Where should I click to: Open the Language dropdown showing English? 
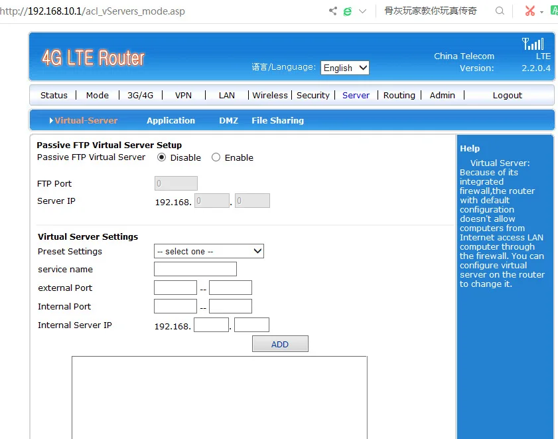[x=344, y=68]
